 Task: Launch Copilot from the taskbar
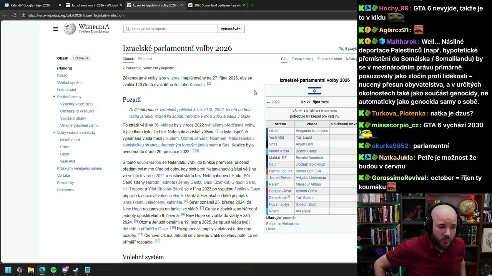(20, 270)
